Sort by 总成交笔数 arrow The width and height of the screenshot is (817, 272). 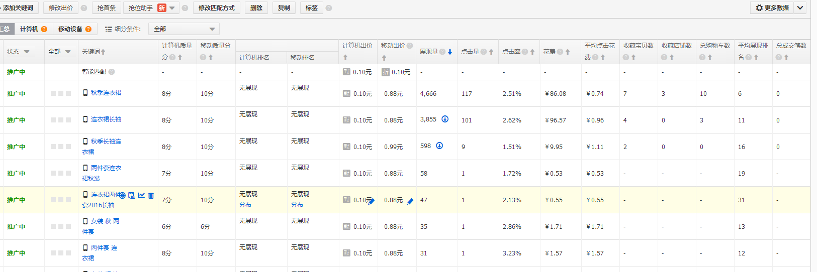(x=786, y=58)
